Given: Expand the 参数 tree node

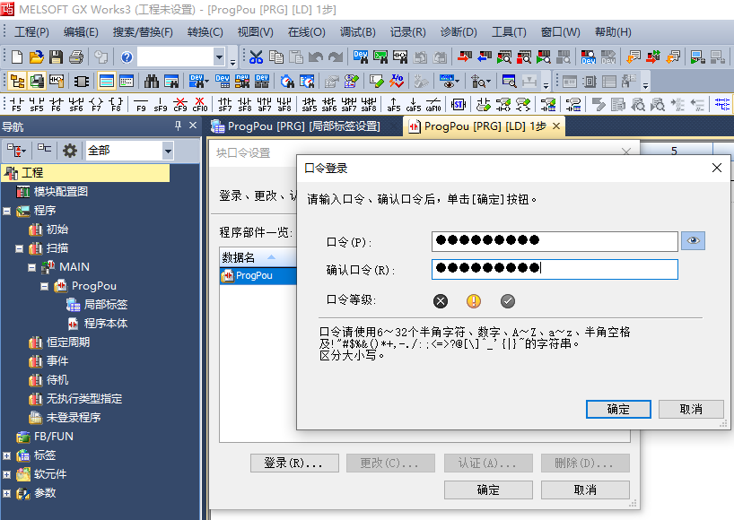Looking at the screenshot, I should click(7, 493).
